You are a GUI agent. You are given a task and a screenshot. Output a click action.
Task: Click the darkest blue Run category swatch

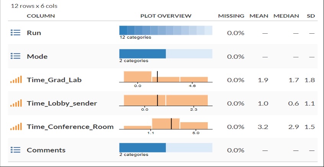click(123, 30)
